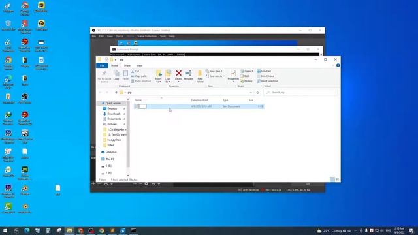Viewport: 418px width, 235px height.
Task: Sort by the Type column header
Action: (225, 100)
